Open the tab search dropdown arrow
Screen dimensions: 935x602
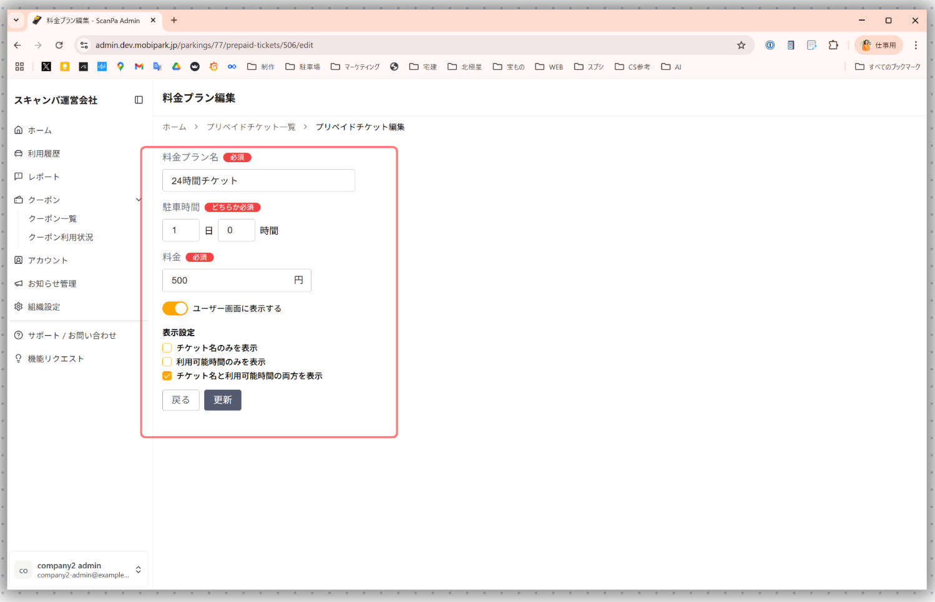16,21
